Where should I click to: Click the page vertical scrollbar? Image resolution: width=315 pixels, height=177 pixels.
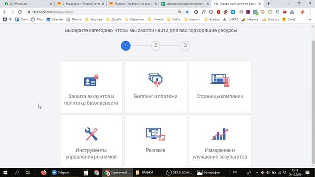(313, 102)
